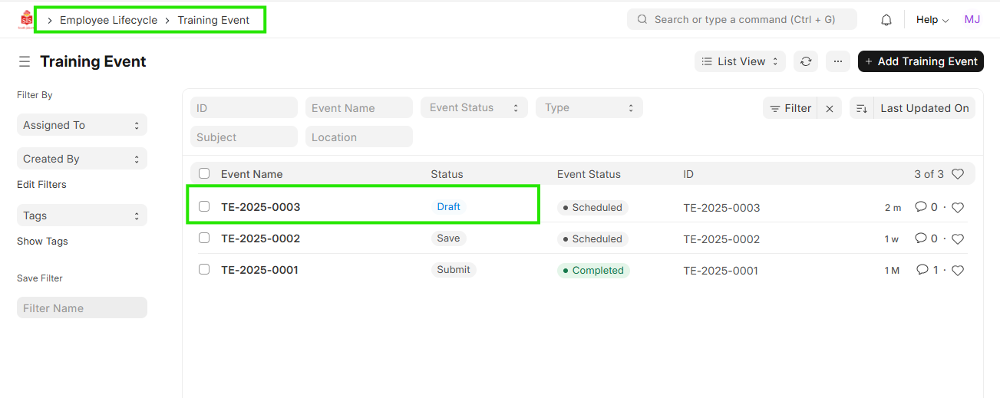Open the Event Status filter dropdown
This screenshot has height=398, width=1000.
[474, 107]
